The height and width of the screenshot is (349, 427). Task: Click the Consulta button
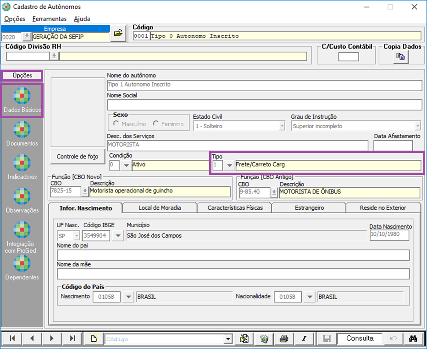click(x=360, y=338)
